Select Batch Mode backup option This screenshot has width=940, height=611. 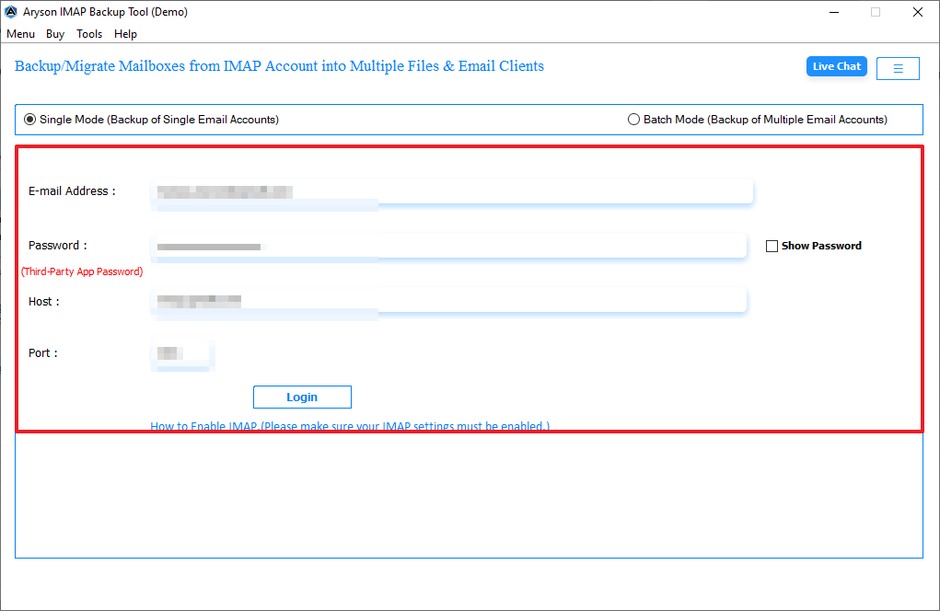[x=757, y=120]
